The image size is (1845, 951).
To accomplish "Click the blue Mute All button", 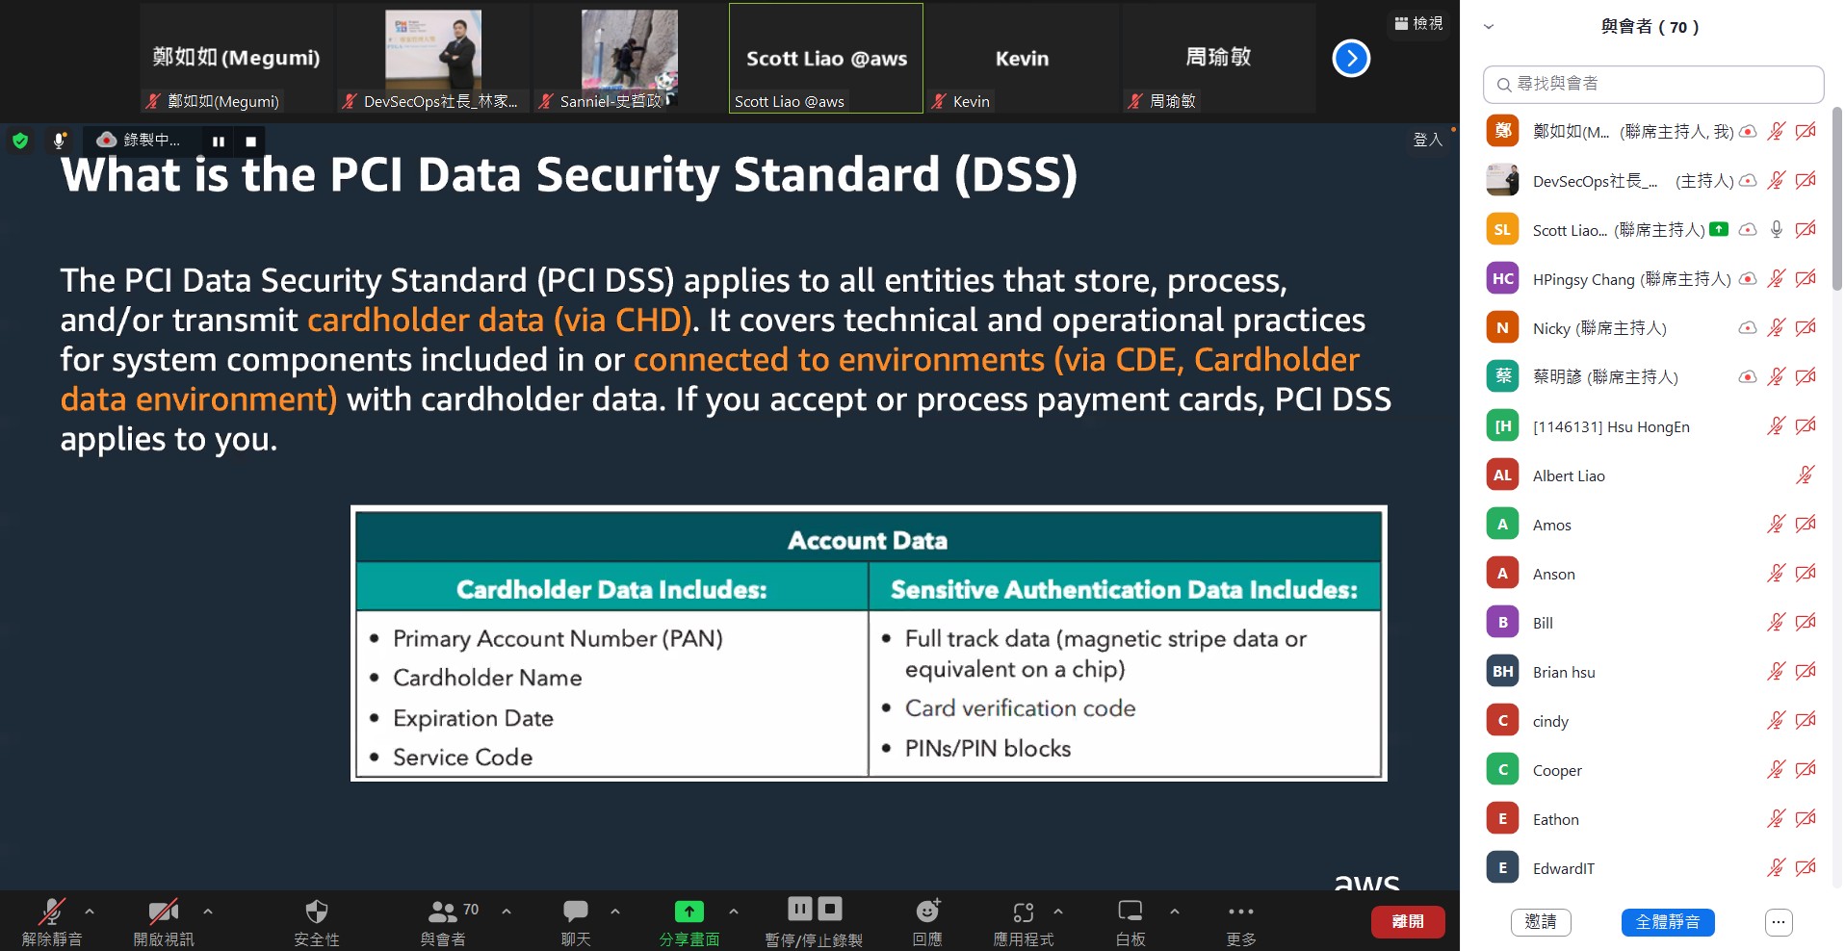I will coord(1667,922).
